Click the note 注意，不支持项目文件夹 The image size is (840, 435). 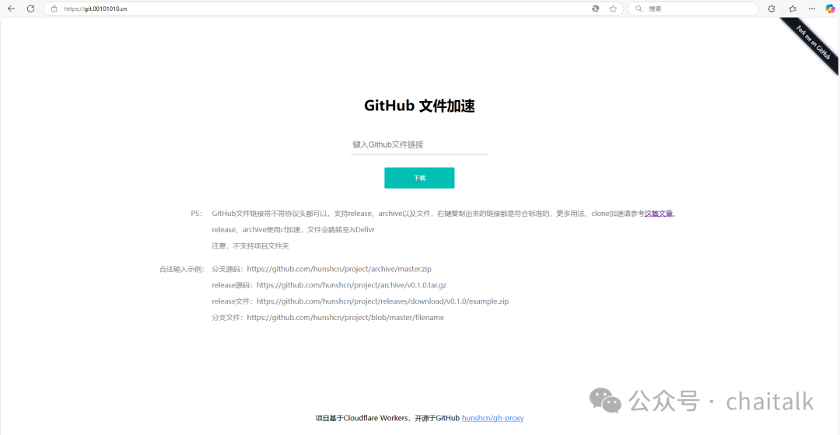[250, 246]
